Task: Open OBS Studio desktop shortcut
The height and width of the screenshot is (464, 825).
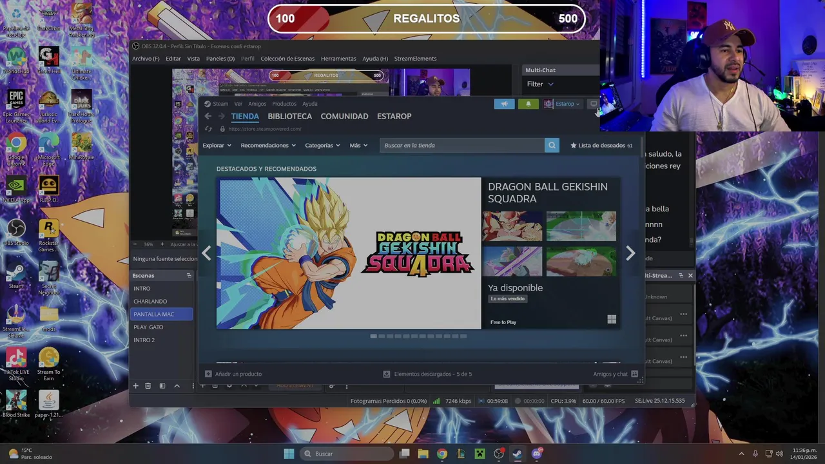Action: (16, 232)
